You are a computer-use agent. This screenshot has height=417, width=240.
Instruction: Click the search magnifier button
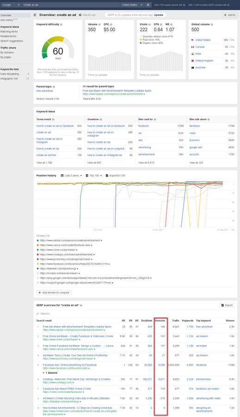pos(148,5)
